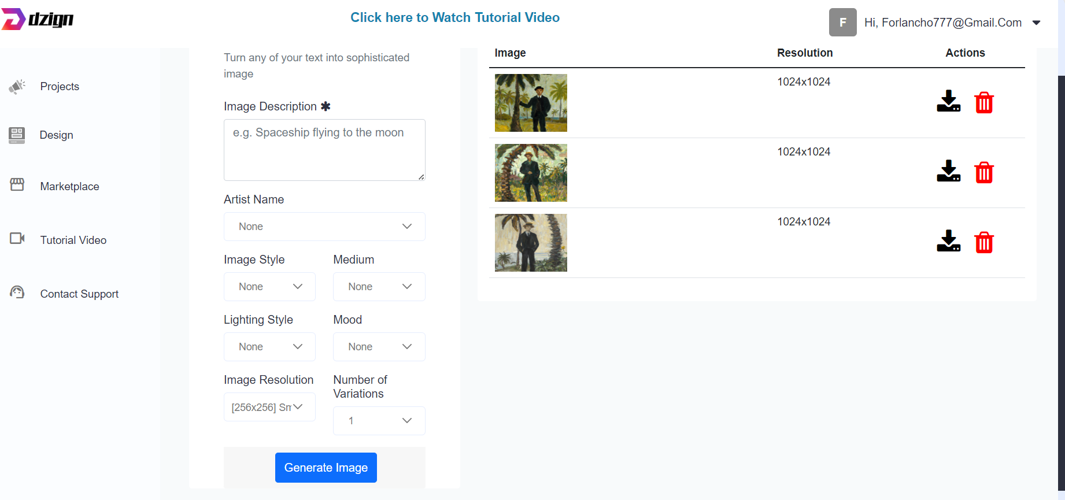Go to Projects in sidebar
The image size is (1065, 500).
coord(60,87)
